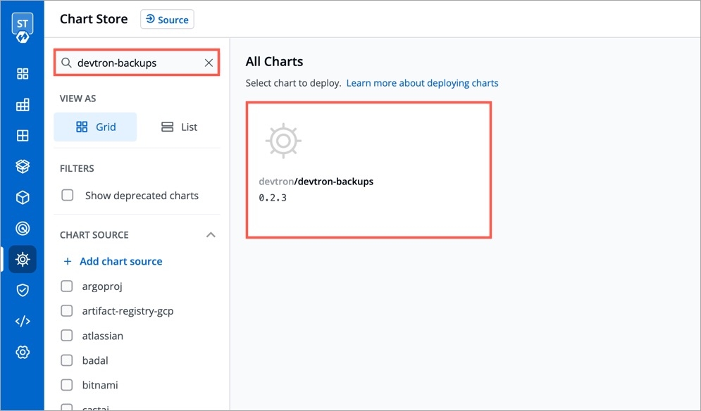The image size is (701, 411).
Task: Collapse the Chart Source section
Action: (x=211, y=235)
